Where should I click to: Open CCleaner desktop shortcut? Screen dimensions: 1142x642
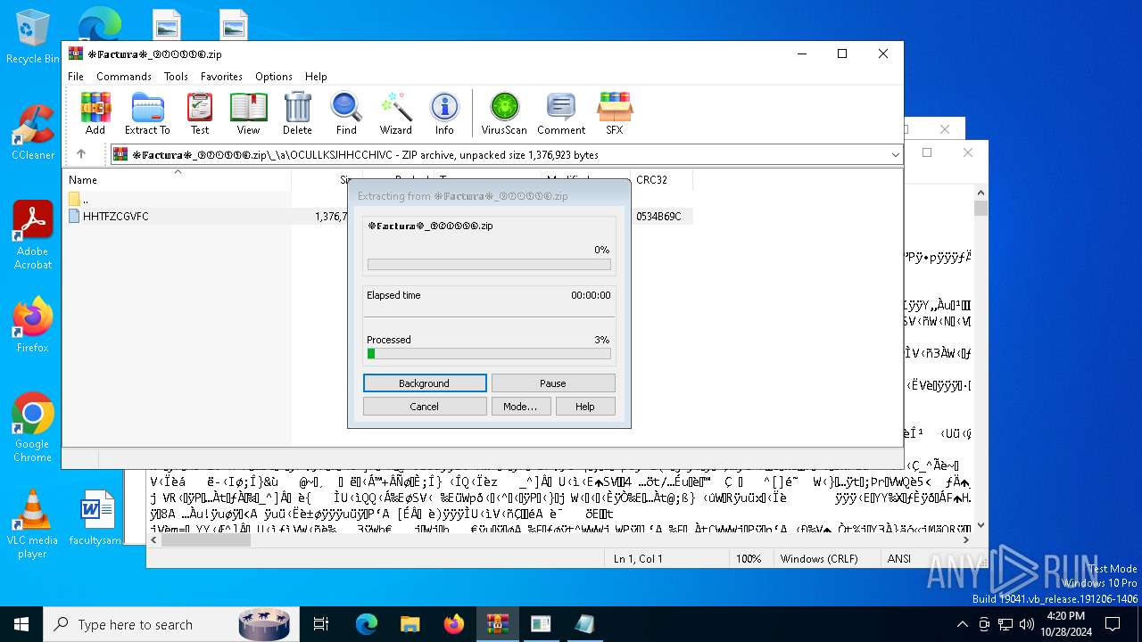(x=33, y=132)
